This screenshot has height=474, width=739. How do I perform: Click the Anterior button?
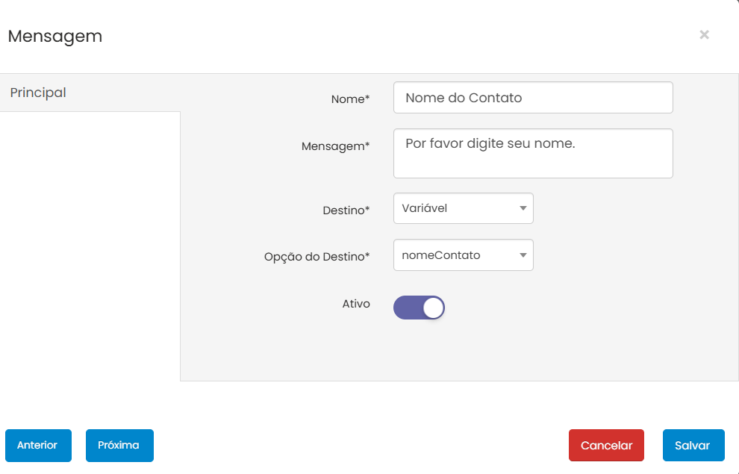[37, 446]
